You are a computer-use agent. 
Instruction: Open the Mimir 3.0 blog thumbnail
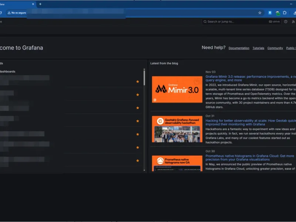[177, 90]
